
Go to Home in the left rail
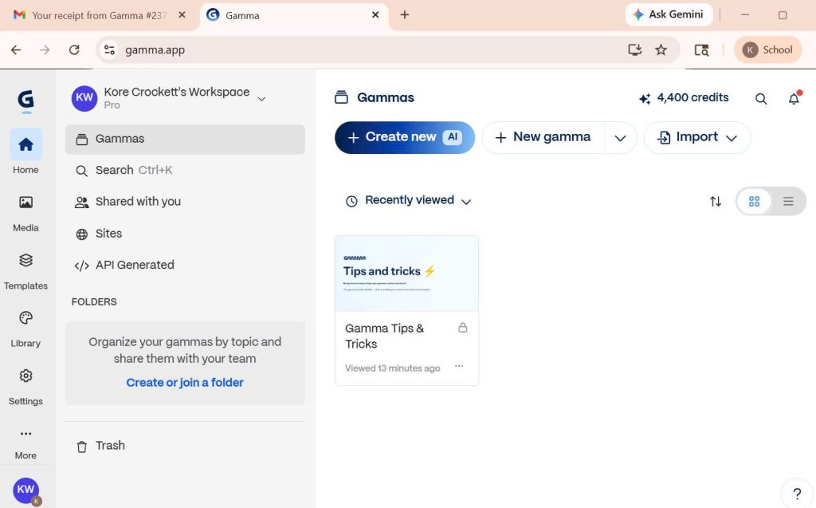[x=25, y=152]
